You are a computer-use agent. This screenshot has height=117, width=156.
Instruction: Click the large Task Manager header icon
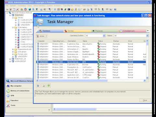coord(40,21)
